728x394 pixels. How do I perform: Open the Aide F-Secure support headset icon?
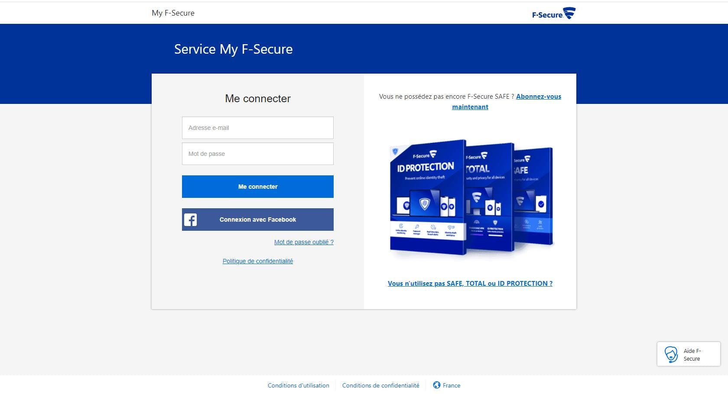tap(671, 354)
